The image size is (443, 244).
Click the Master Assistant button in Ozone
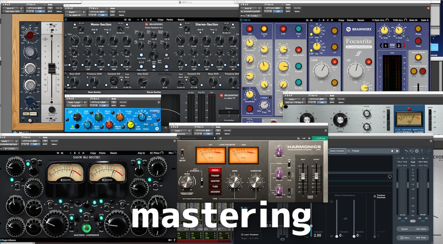click(x=337, y=151)
